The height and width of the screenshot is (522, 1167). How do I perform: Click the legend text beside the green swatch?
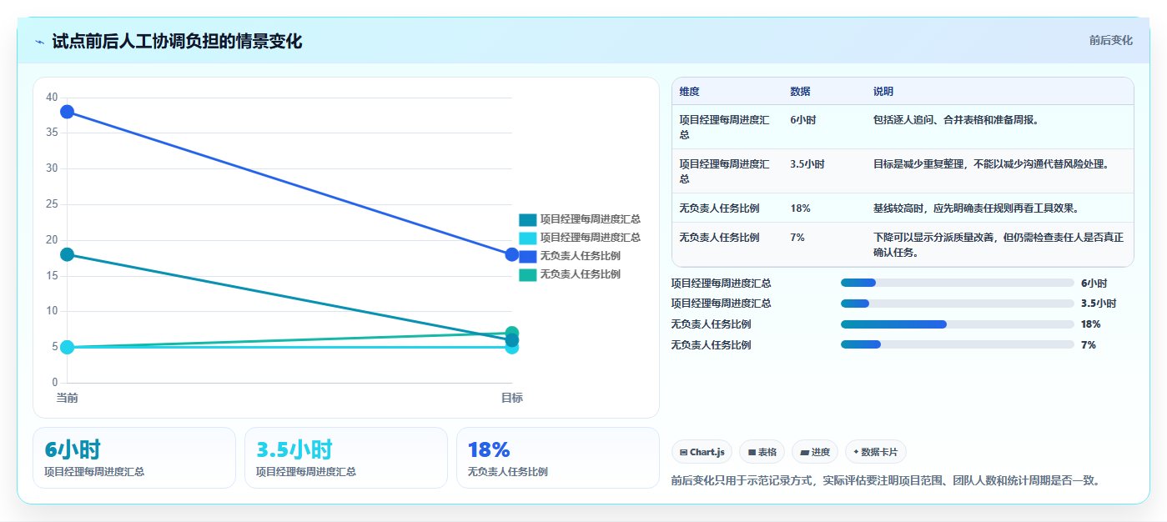tap(581, 274)
